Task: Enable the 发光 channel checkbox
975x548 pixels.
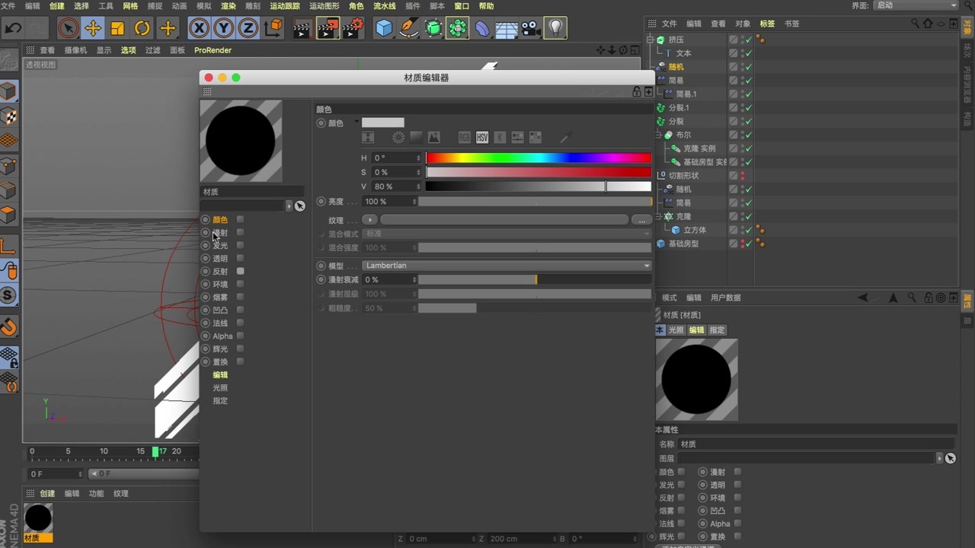Action: (x=240, y=245)
